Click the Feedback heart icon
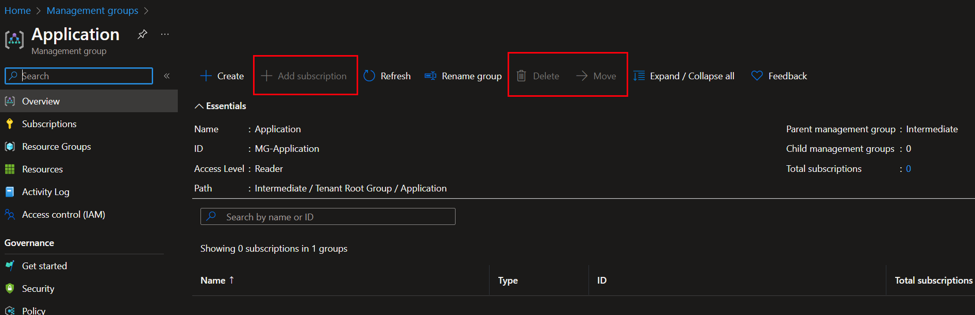975x315 pixels. 757,76
